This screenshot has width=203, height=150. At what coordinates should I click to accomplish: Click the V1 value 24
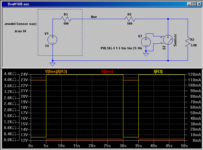[47, 46]
